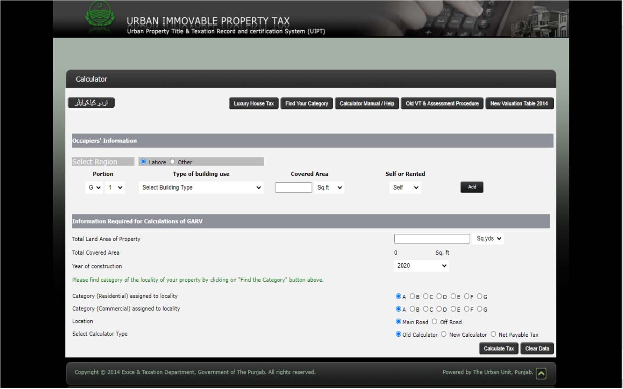This screenshot has width=623, height=389.
Task: Select the New Calculator type option
Action: (x=443, y=334)
